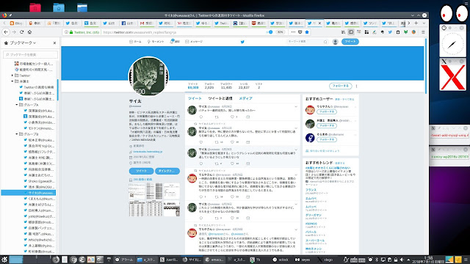
Task: Click the フランス trend link
Action: [311, 190]
